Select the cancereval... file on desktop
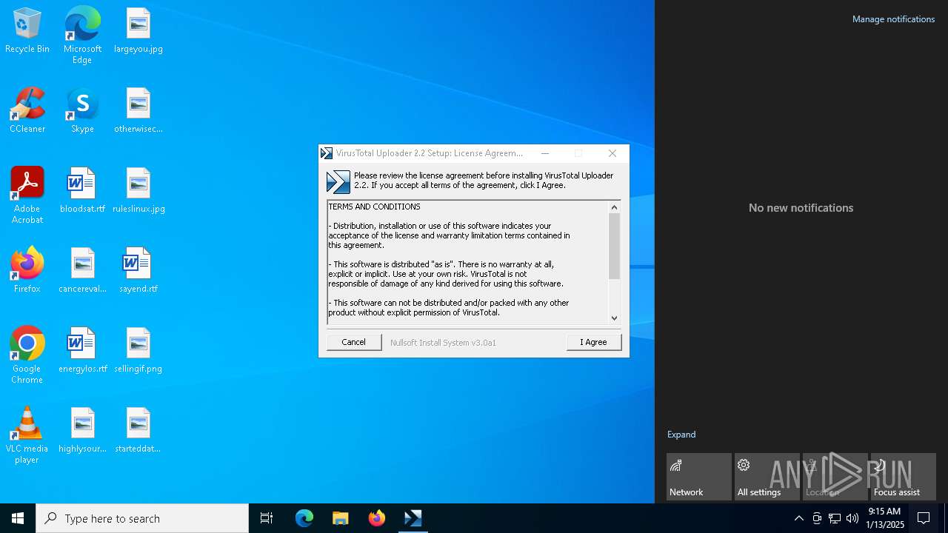948x533 pixels. 82,270
